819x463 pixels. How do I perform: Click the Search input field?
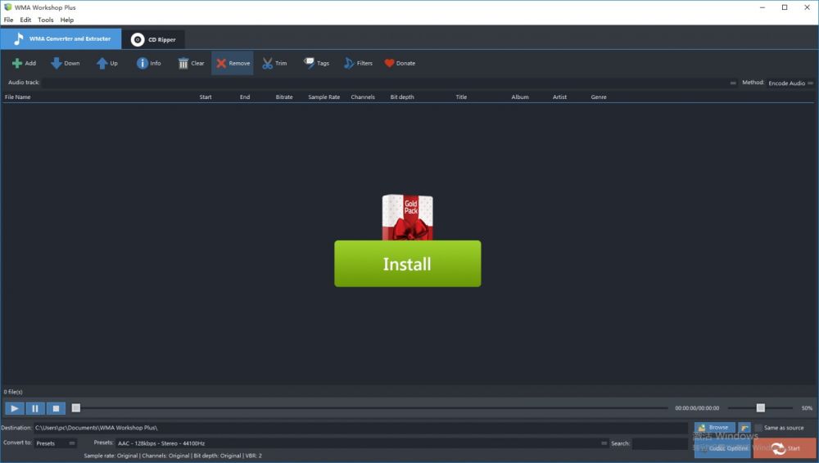(x=661, y=443)
